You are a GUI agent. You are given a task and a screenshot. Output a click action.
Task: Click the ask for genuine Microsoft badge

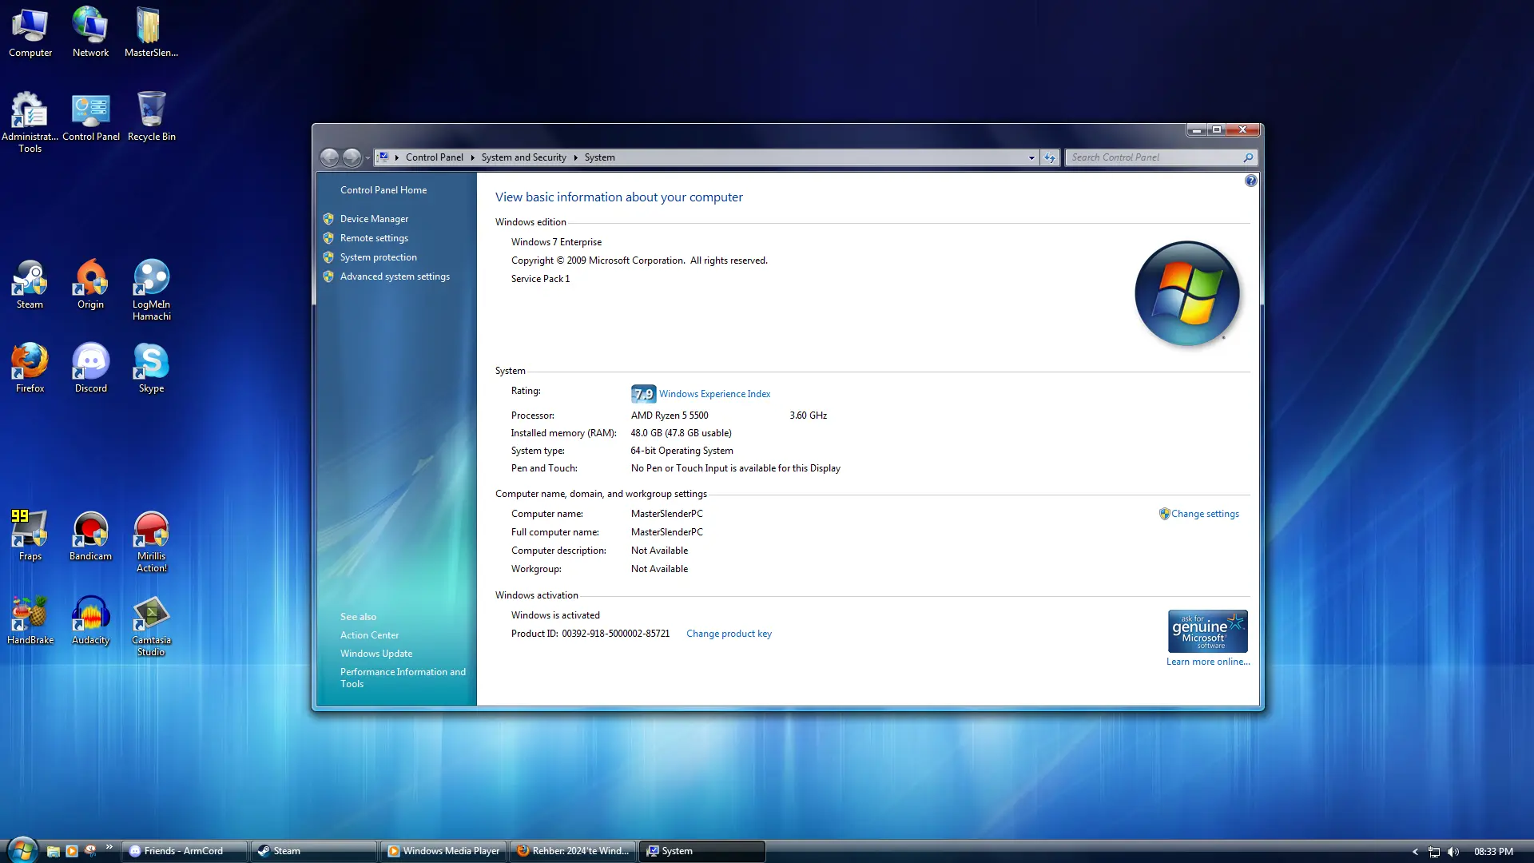(x=1207, y=631)
